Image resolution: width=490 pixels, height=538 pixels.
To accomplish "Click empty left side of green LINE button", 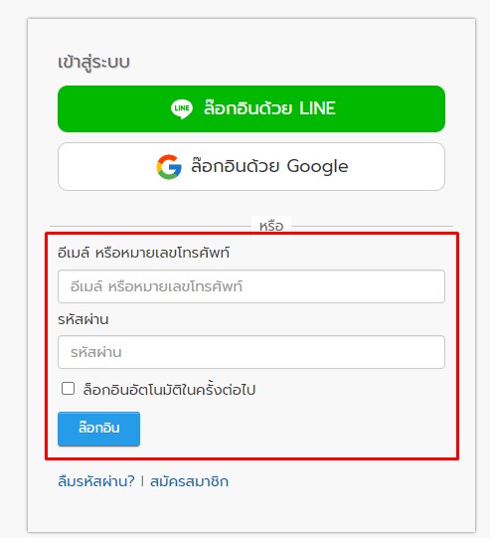I will click(113, 108).
